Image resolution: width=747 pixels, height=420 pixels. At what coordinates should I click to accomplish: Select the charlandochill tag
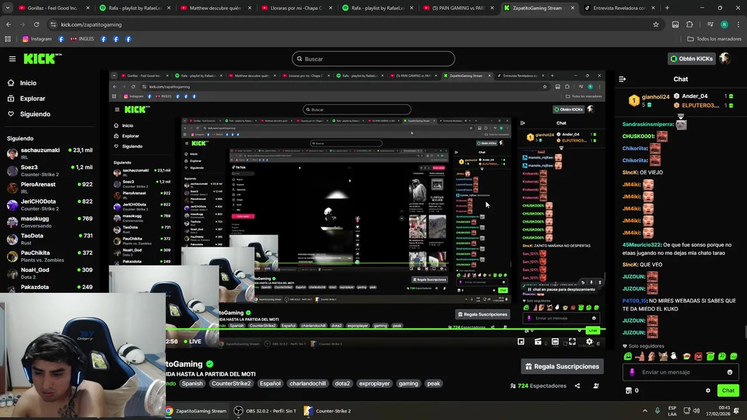(308, 384)
